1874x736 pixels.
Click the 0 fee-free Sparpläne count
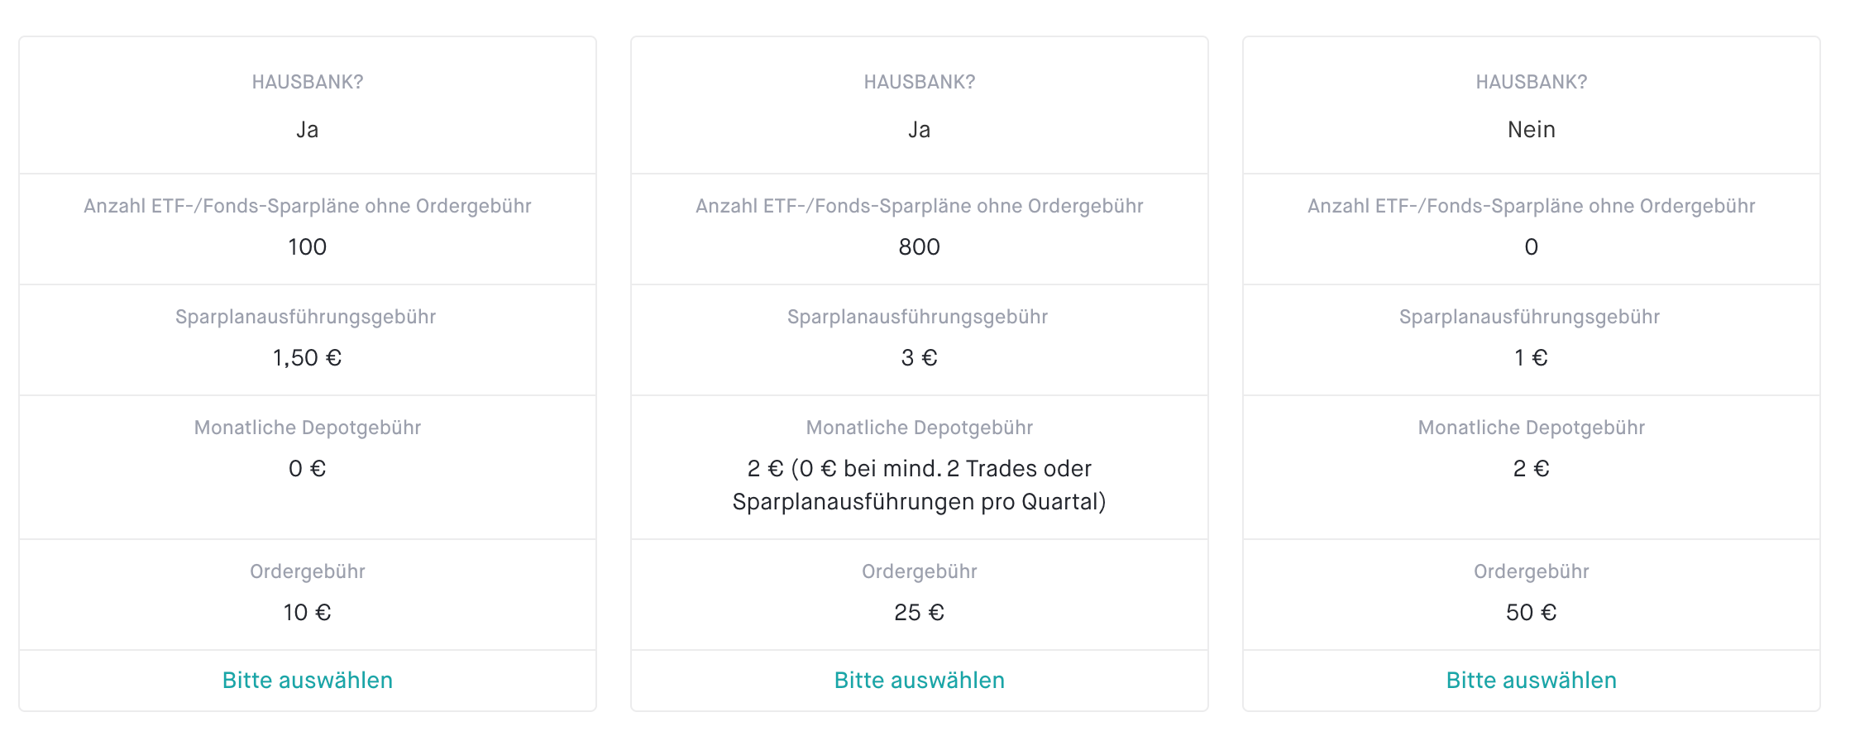[1531, 247]
